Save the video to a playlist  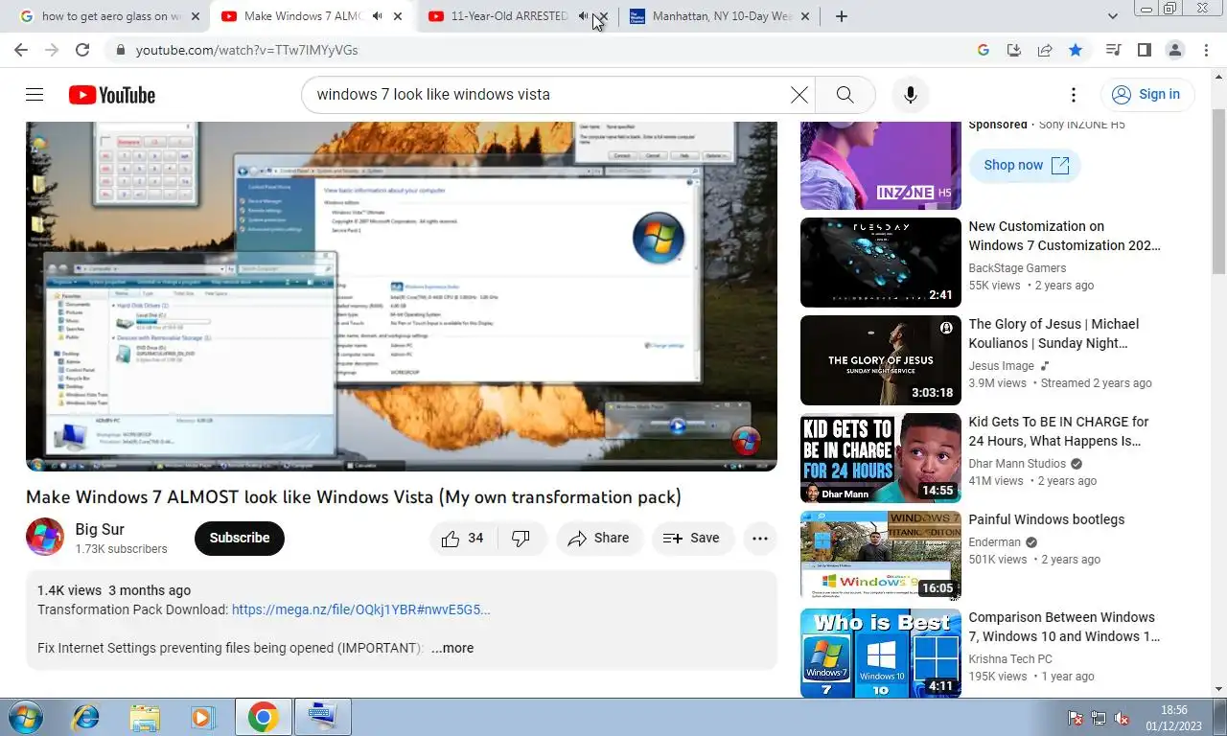693,539
